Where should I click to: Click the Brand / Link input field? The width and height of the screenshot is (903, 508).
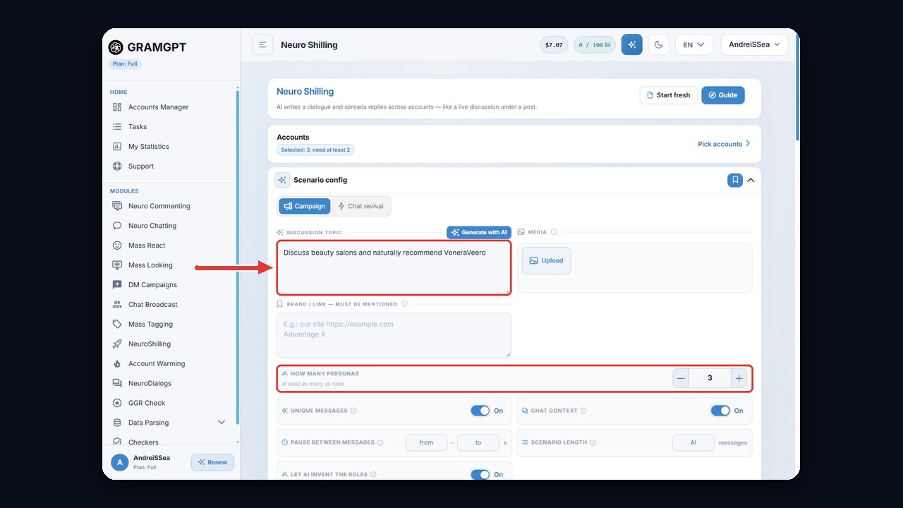394,335
